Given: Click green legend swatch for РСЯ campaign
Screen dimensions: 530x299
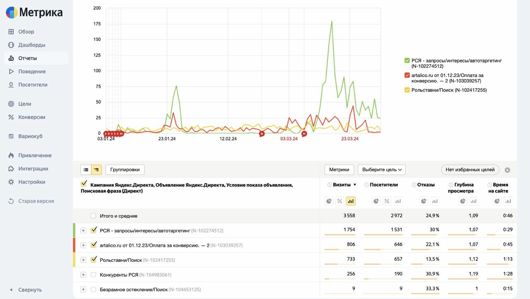Looking at the screenshot, I should click(x=407, y=60).
